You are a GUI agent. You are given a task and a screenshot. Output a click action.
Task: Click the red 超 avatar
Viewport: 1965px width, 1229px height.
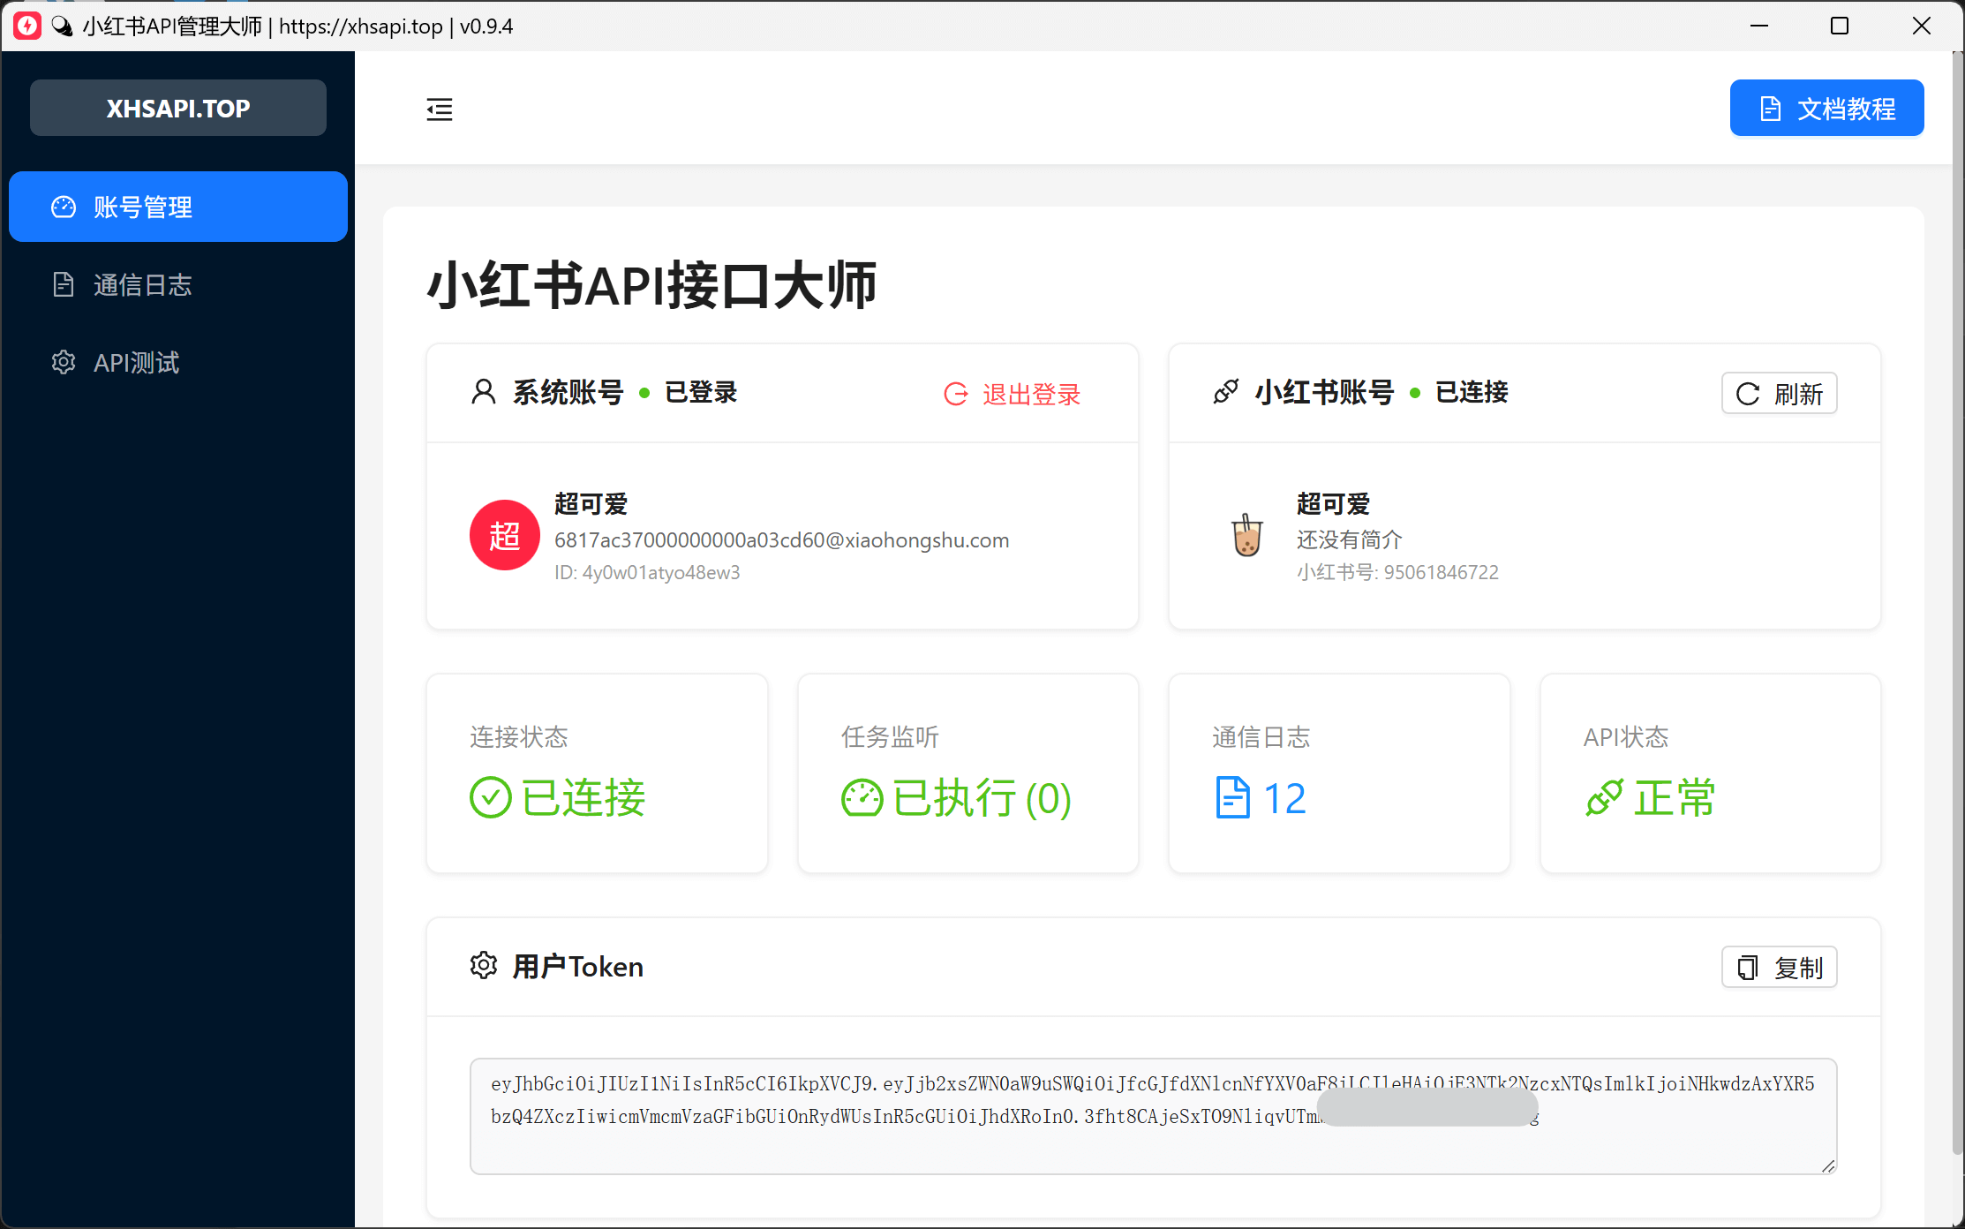pos(505,536)
